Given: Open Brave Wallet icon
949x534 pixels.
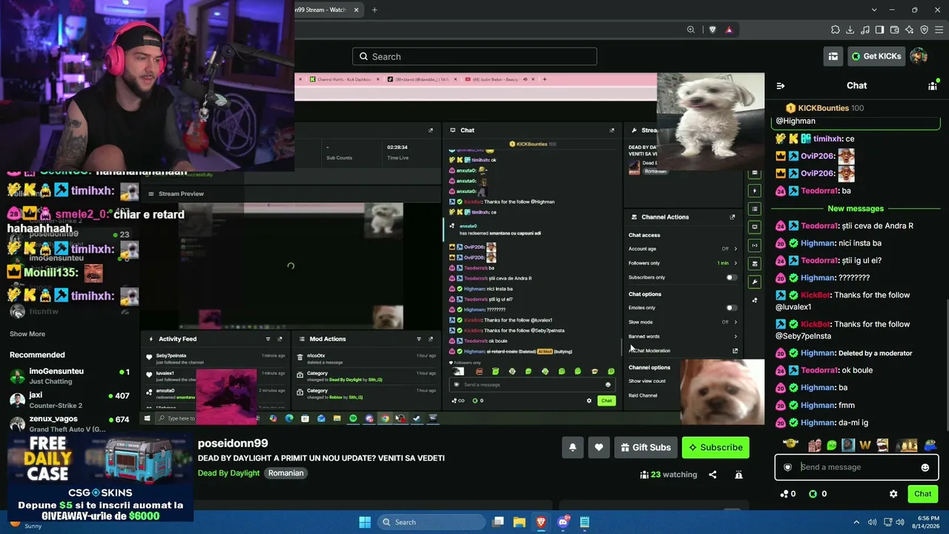Looking at the screenshot, I should tap(895, 30).
